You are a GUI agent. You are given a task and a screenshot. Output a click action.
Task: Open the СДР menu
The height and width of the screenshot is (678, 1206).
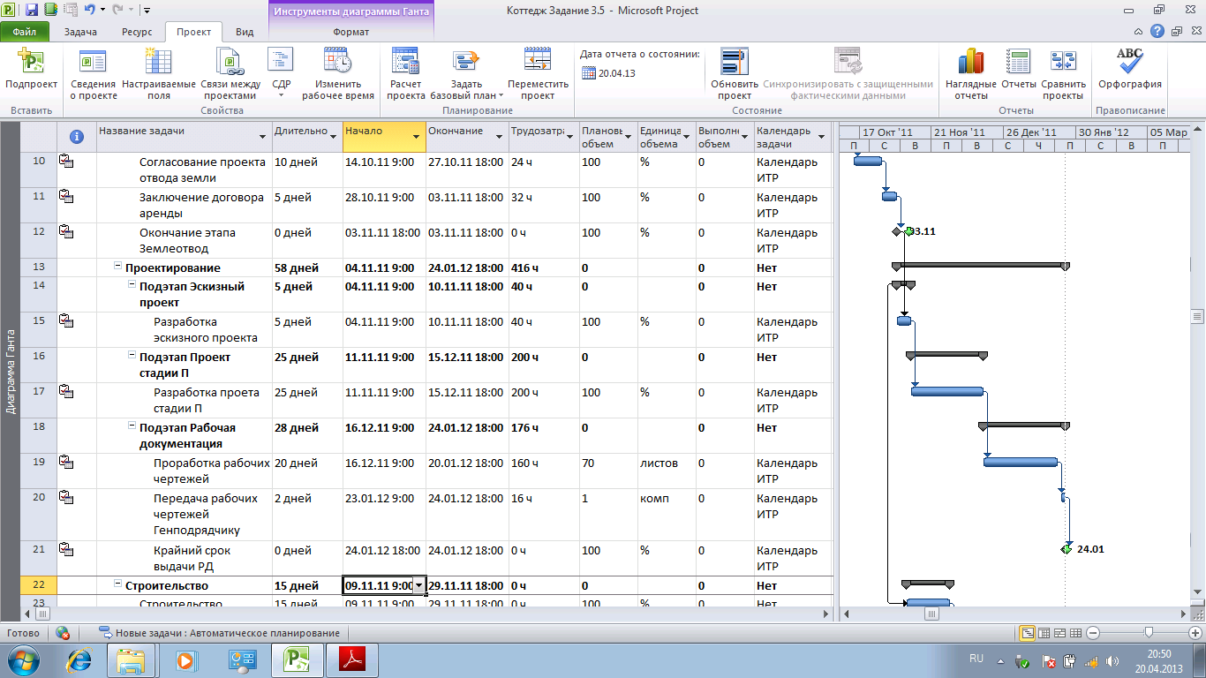(282, 74)
